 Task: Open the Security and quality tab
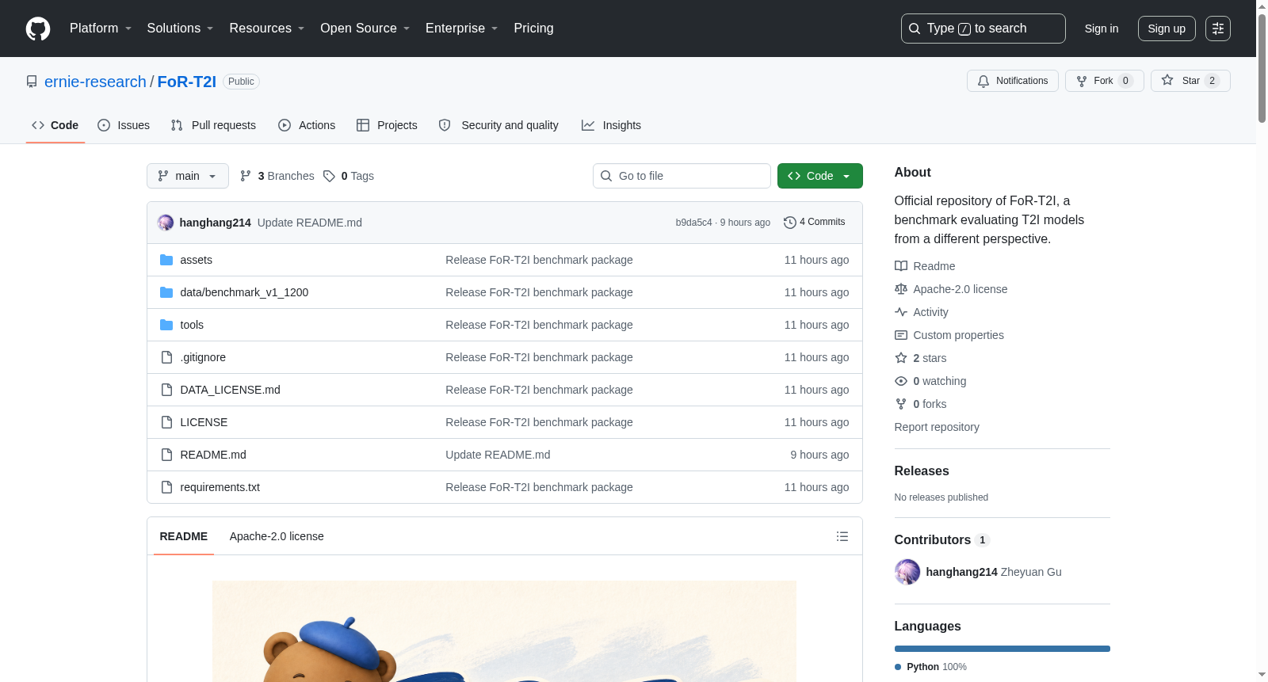coord(498,125)
